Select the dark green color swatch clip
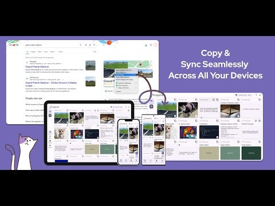Viewport: 275px width, 206px height. coord(252,153)
